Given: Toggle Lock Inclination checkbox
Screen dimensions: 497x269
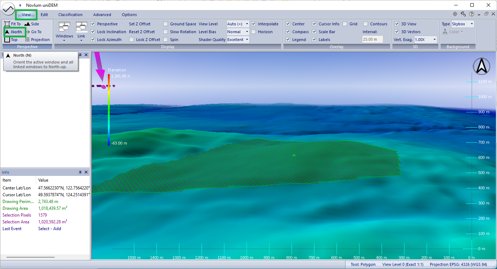Looking at the screenshot, I should pyautogui.click(x=93, y=32).
